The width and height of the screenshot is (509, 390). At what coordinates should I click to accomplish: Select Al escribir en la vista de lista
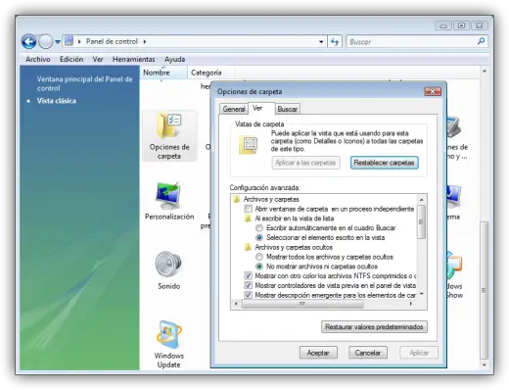pyautogui.click(x=294, y=219)
